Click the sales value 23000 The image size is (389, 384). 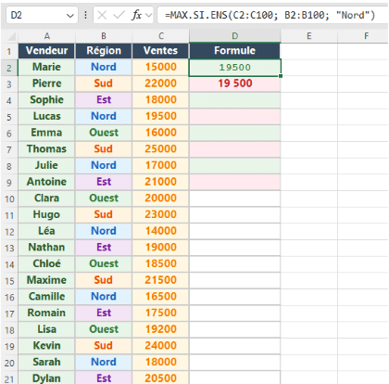coord(160,214)
